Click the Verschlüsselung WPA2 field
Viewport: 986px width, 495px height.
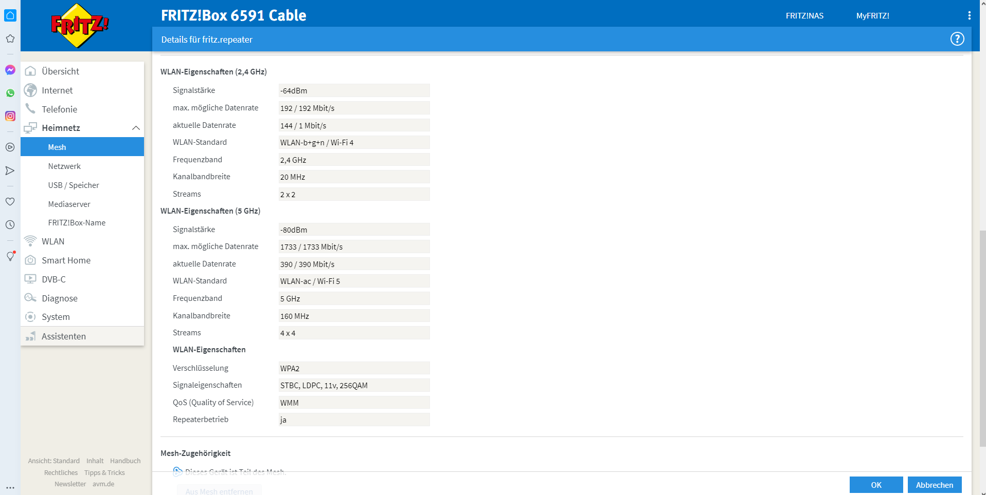[354, 368]
